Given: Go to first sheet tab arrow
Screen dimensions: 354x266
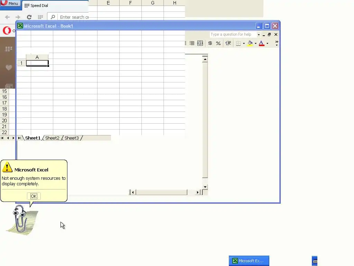Looking at the screenshot, I should pos(2,138).
